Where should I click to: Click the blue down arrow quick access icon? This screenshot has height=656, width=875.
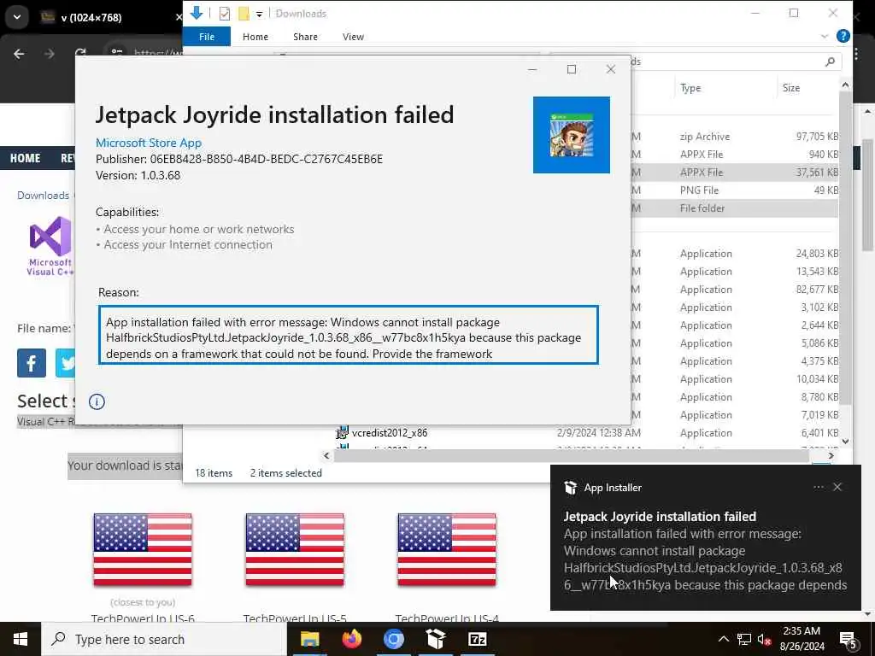click(x=196, y=13)
